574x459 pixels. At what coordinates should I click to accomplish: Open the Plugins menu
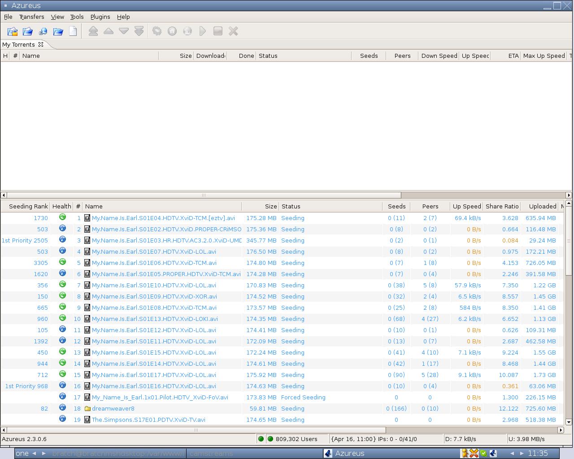click(100, 17)
